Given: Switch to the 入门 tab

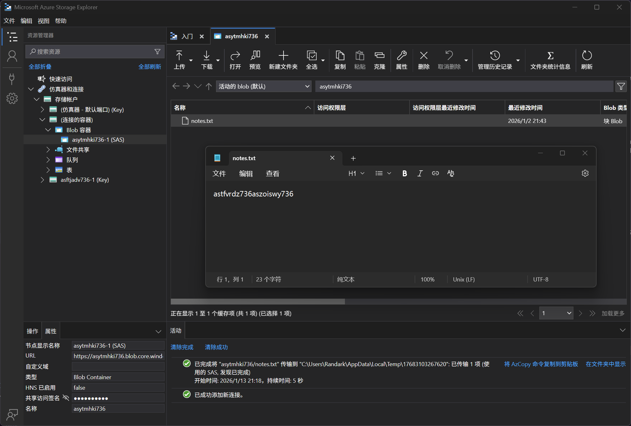Looking at the screenshot, I should (x=187, y=36).
